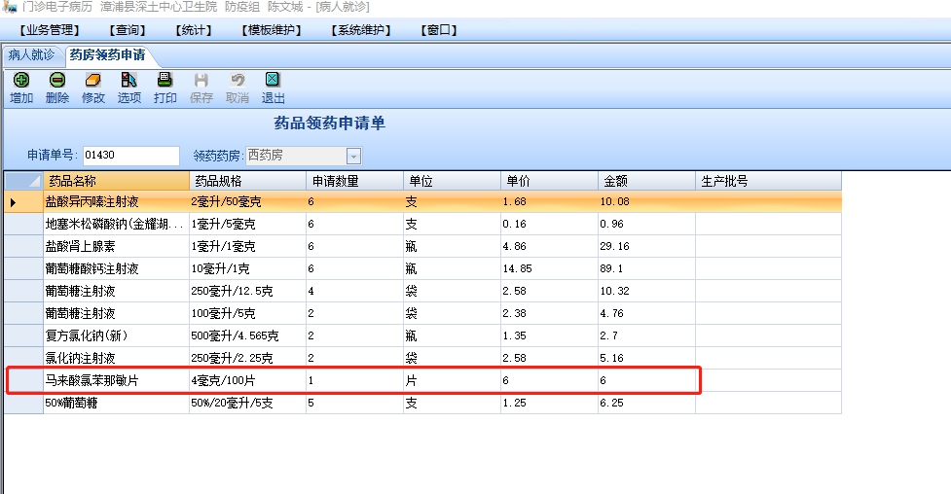Screen dimensions: 951x494
Task: Sort by 药品规格 column header
Action: pyautogui.click(x=247, y=181)
